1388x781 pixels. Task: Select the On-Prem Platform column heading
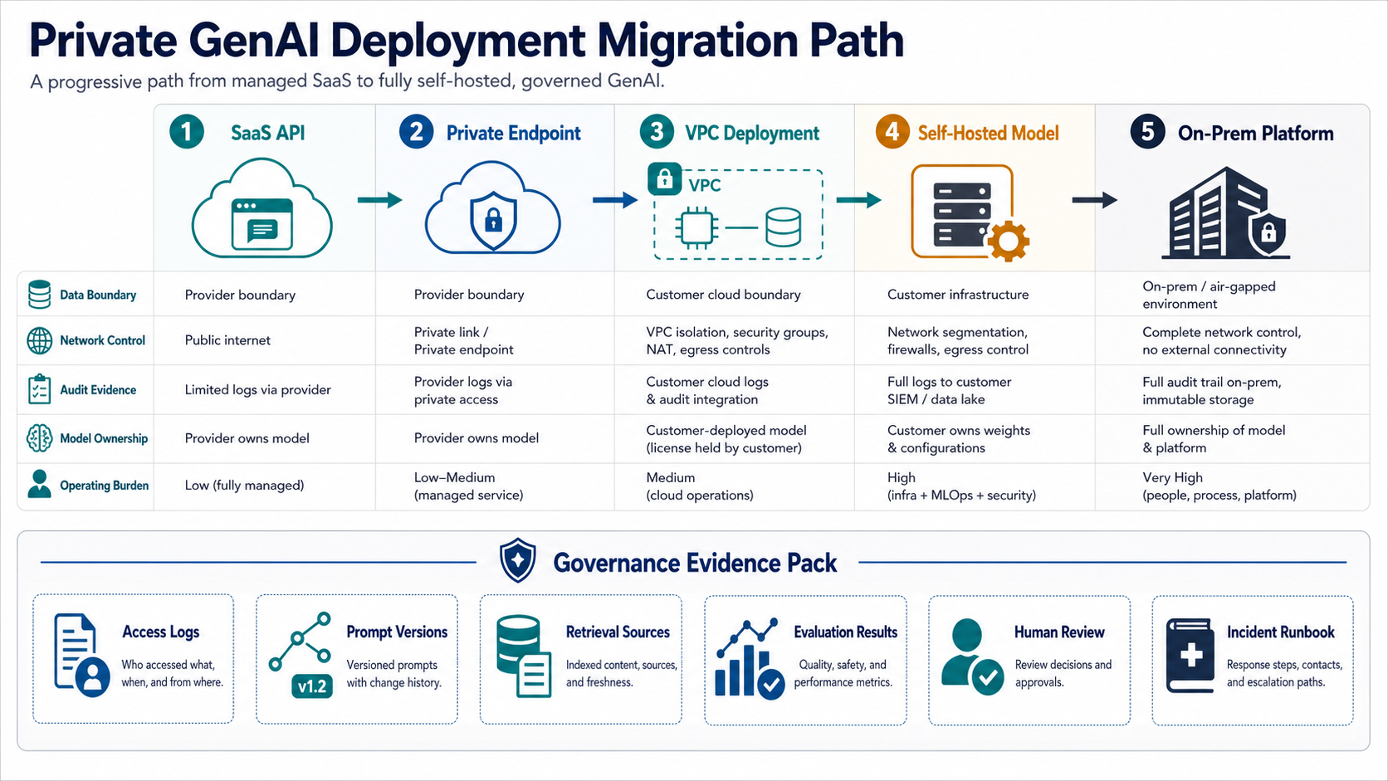point(1255,133)
